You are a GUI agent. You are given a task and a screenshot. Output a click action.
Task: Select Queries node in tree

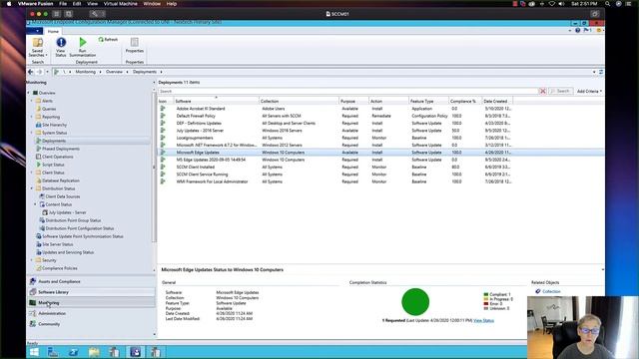[49, 109]
